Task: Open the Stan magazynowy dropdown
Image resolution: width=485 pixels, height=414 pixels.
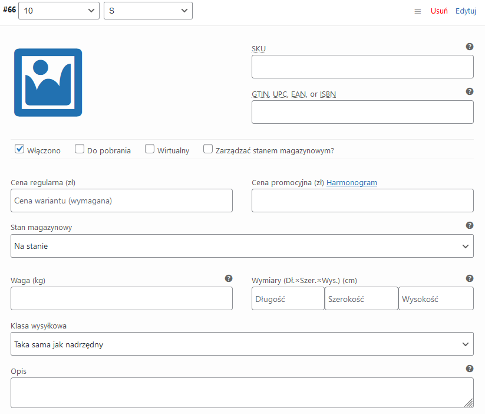Action: click(x=242, y=246)
